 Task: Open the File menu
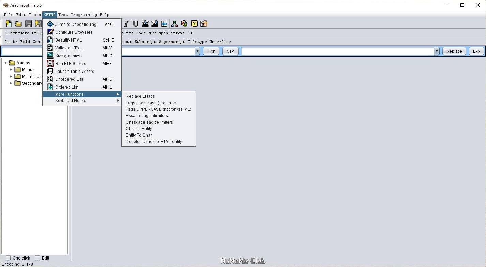(9, 15)
